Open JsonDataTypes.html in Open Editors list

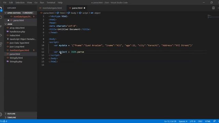[x=22, y=17]
